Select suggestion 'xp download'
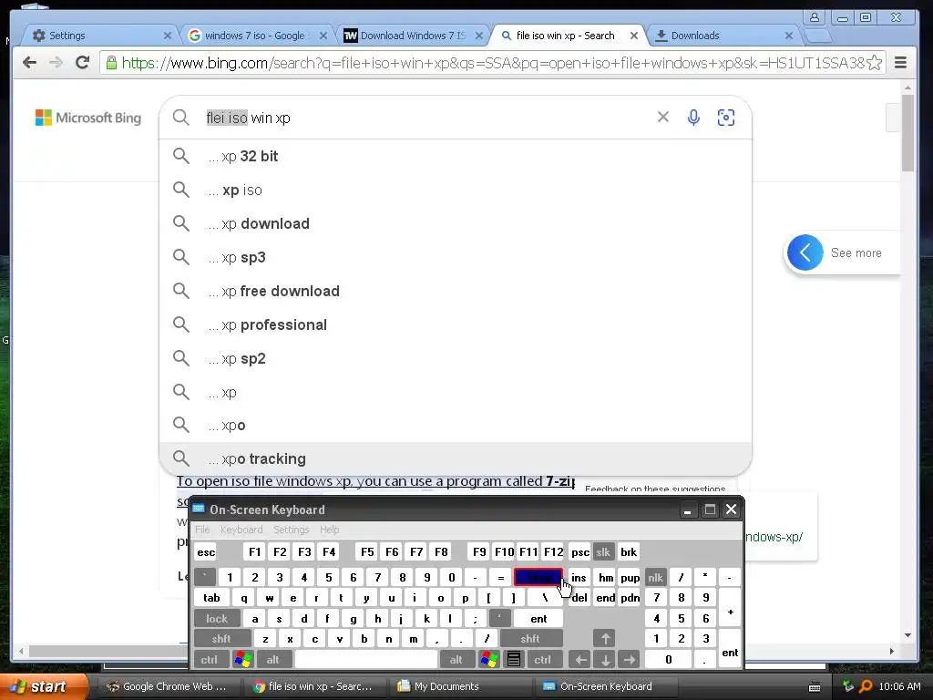Screen dimensions: 933x700 tap(456, 224)
